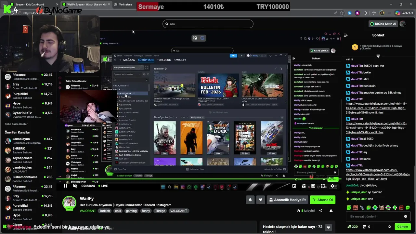The image size is (416, 234).
Task: Open the mini player mode icon
Action: 294,186
